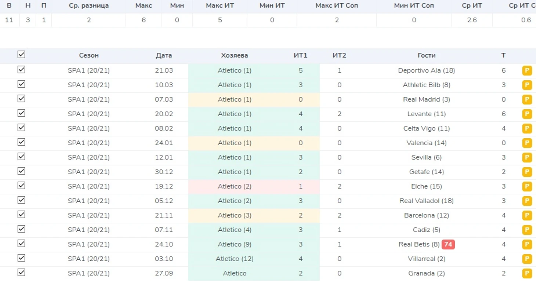Screen dimensions: 536x281
Task: Click the yellow P icon in the Celta Vigo row
Action: click(x=527, y=128)
